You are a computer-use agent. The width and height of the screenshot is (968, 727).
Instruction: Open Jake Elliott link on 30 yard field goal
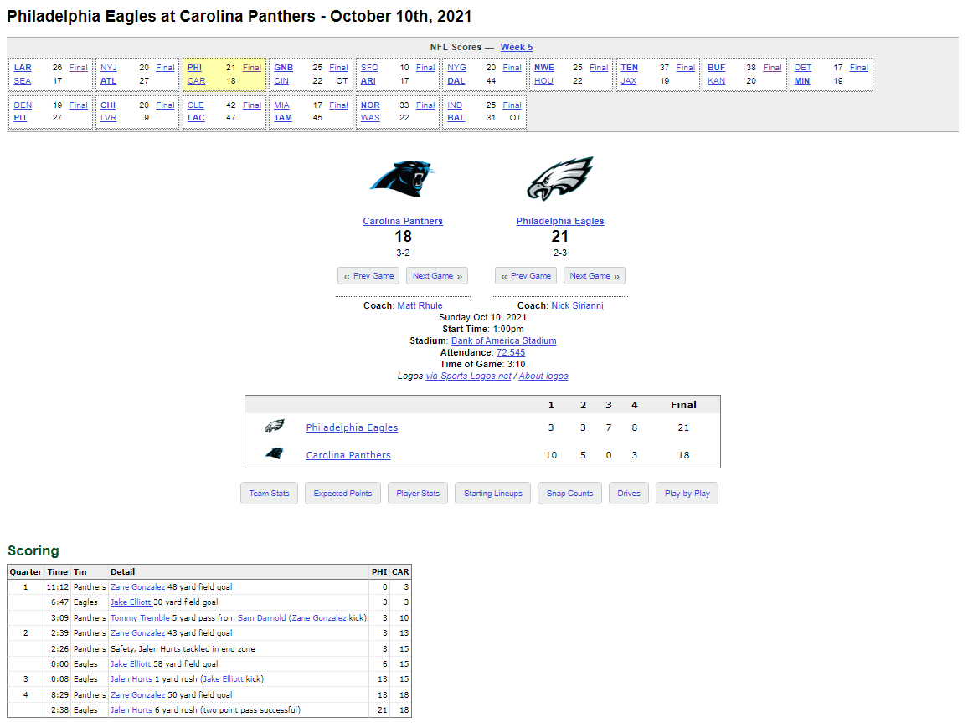pos(131,602)
